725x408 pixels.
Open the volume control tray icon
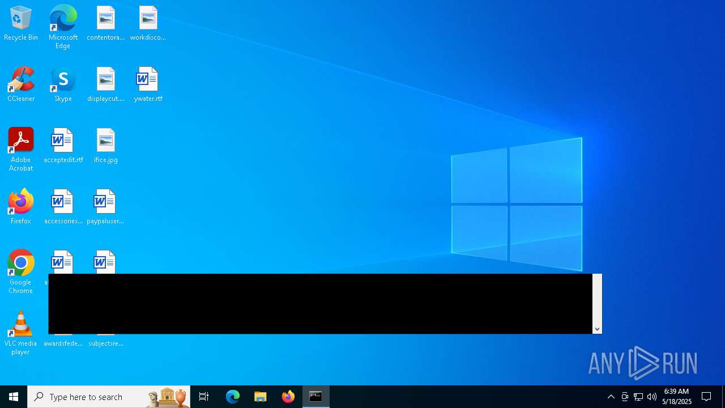pyautogui.click(x=652, y=397)
